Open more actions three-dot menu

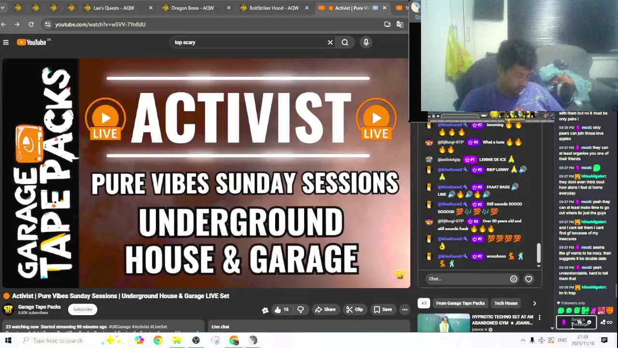[x=405, y=309]
